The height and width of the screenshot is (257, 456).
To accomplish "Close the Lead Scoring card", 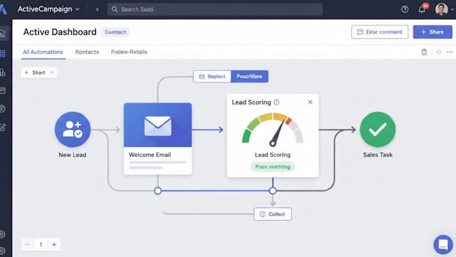I will point(310,102).
